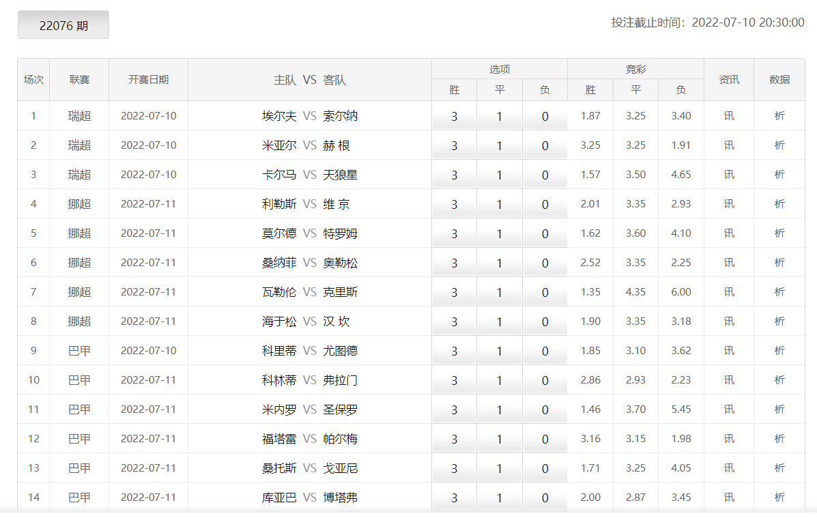The image size is (817, 518).
Task: Select draw option 1 for 埃尔夫 VS 索尔纳
Action: coord(499,116)
